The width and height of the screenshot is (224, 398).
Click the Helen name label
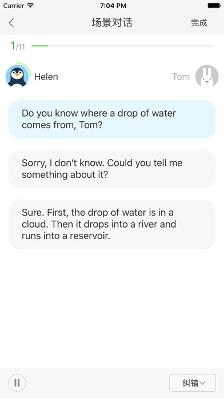tap(46, 77)
